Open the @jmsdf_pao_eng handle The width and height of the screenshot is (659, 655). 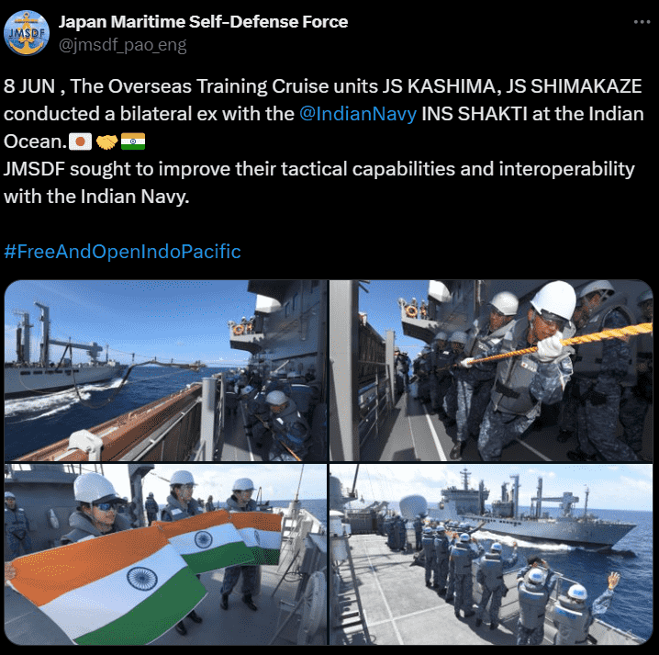[122, 45]
